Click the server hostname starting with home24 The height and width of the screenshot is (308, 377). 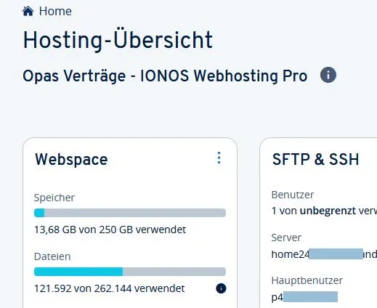(x=324, y=254)
